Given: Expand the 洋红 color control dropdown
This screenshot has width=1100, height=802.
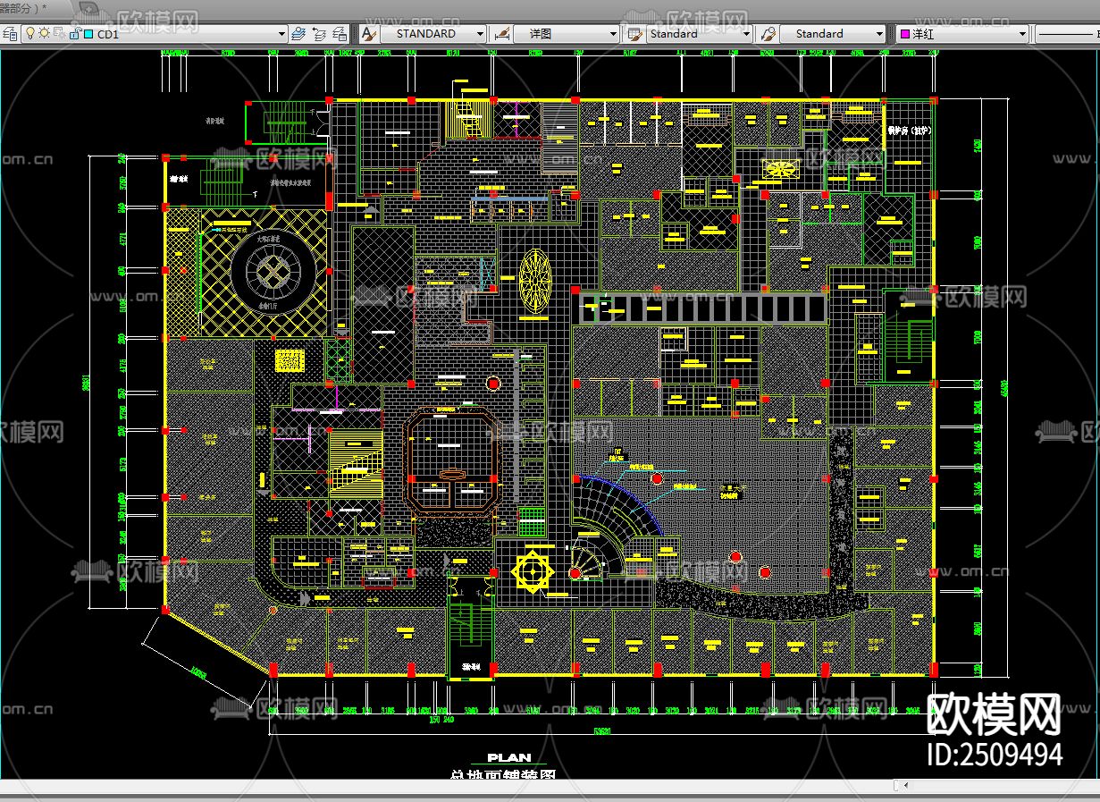Looking at the screenshot, I should (1023, 34).
